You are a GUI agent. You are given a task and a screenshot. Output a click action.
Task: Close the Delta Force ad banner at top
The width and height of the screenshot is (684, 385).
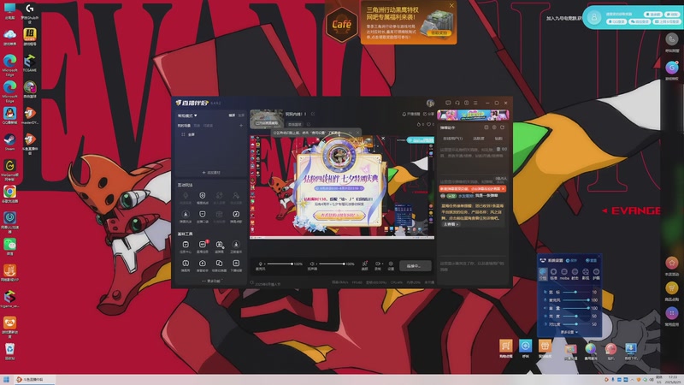(451, 6)
